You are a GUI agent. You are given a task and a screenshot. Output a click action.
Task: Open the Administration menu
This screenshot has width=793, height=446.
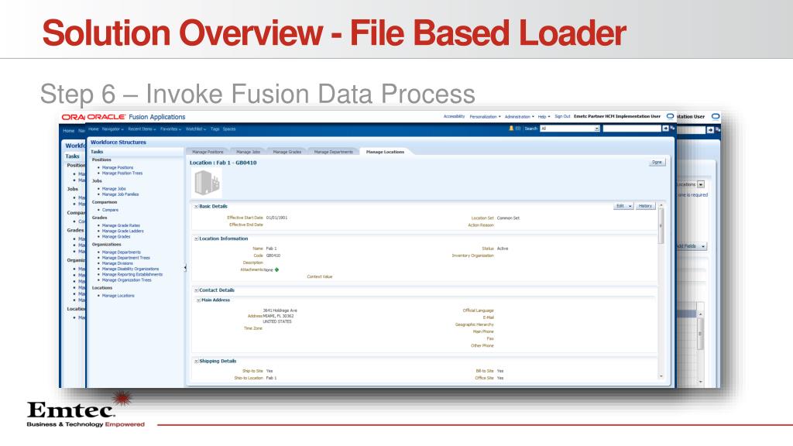(x=519, y=117)
